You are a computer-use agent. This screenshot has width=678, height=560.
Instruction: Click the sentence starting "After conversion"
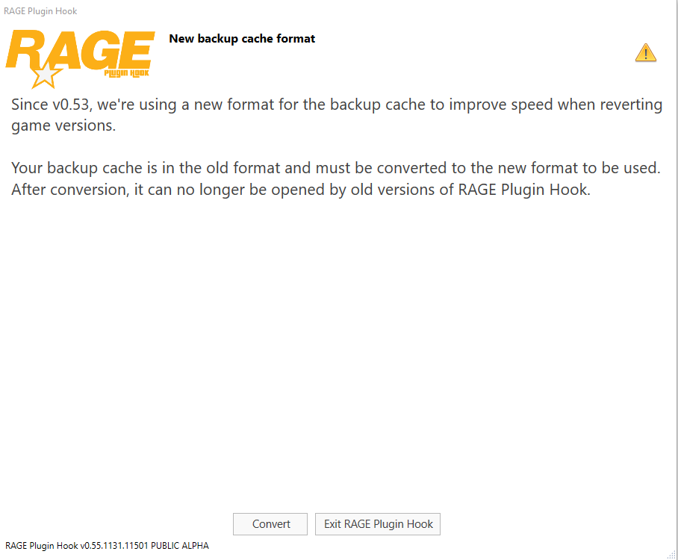click(300, 190)
